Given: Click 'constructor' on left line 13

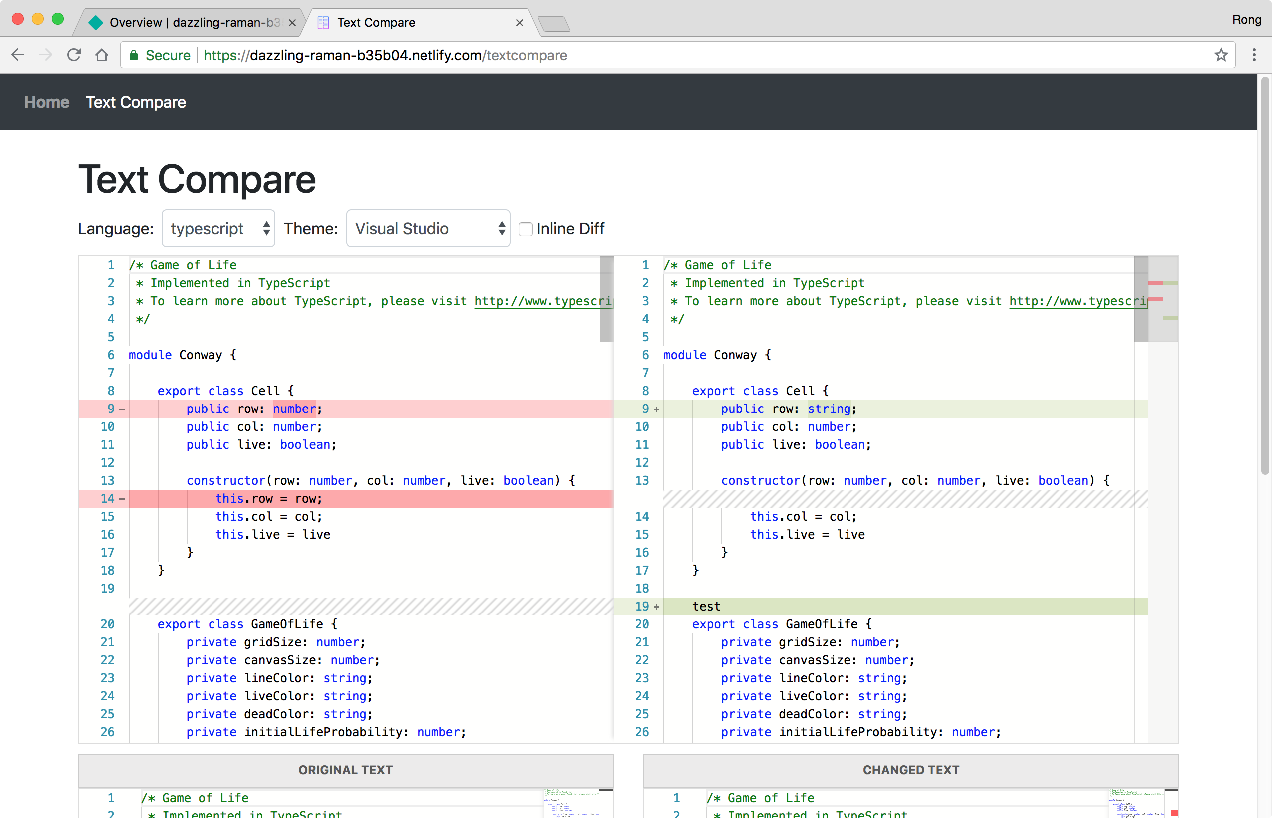Looking at the screenshot, I should [226, 481].
